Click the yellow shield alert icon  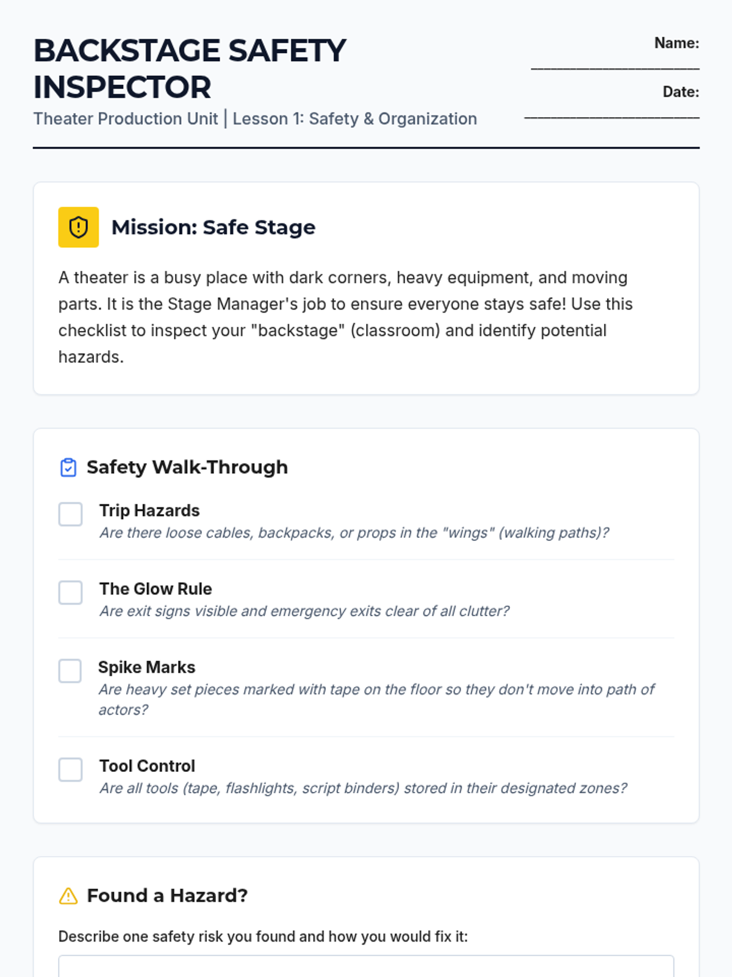[x=78, y=227]
